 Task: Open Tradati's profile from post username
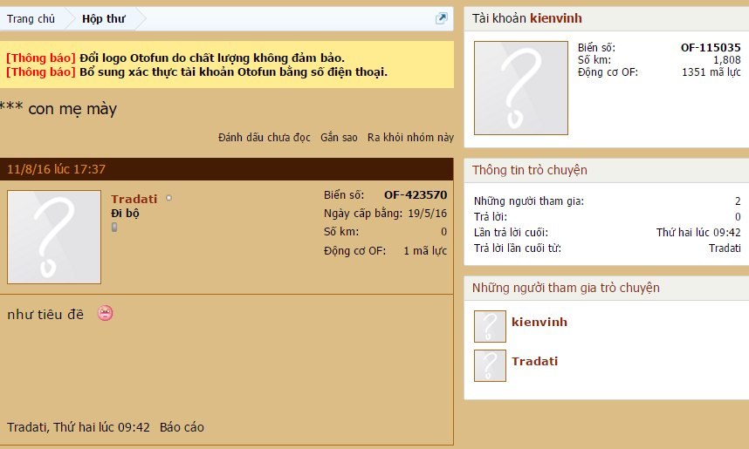click(134, 199)
